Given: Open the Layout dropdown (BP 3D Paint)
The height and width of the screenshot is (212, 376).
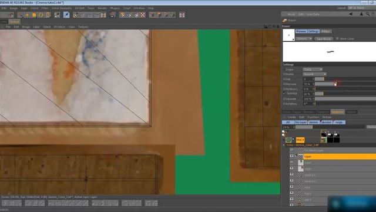Looking at the screenshot, I should (x=362, y=8).
